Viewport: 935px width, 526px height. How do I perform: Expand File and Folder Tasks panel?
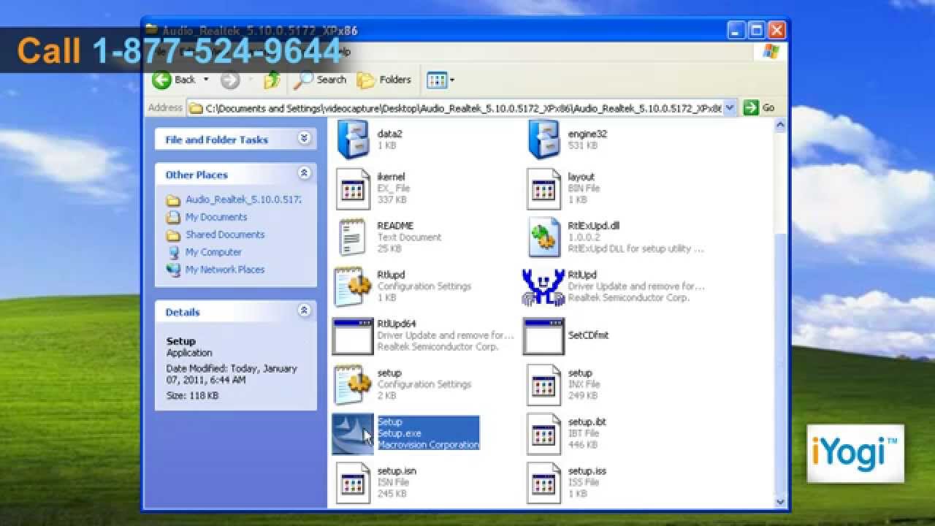[304, 139]
